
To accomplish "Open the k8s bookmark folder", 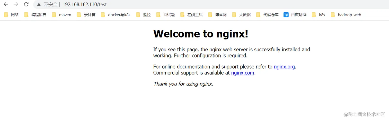I will pos(319,15).
